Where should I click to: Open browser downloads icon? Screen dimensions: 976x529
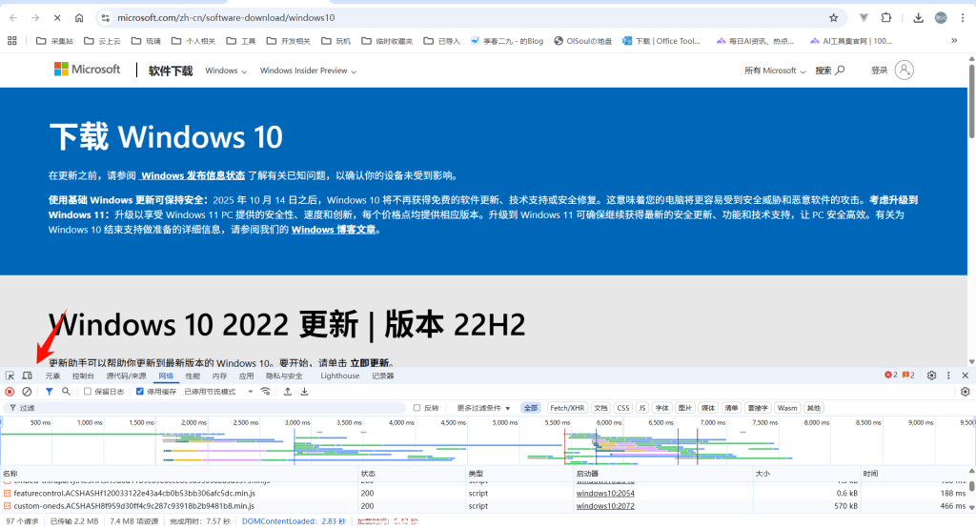point(918,18)
